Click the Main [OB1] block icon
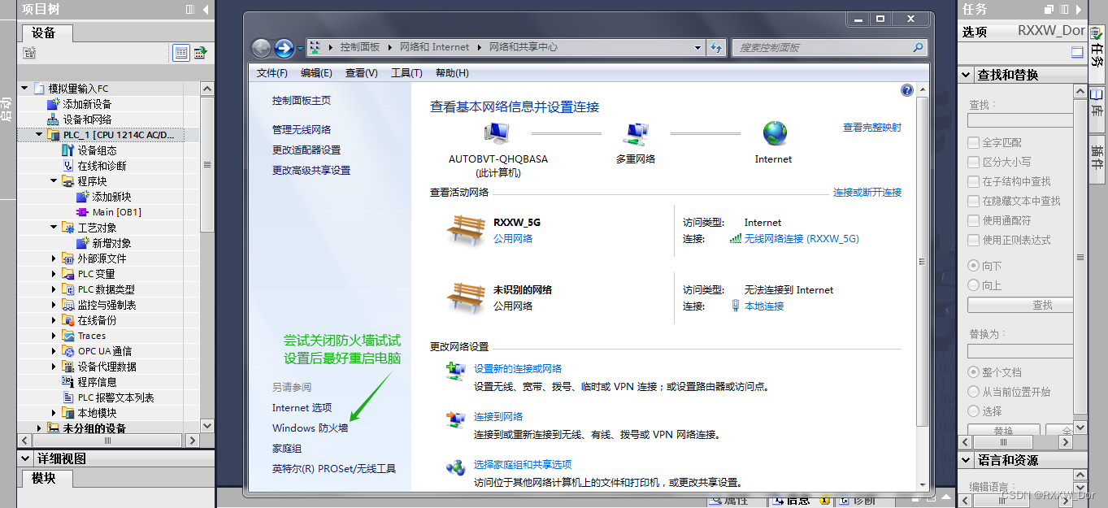Image resolution: width=1108 pixels, height=508 pixels. [x=83, y=212]
